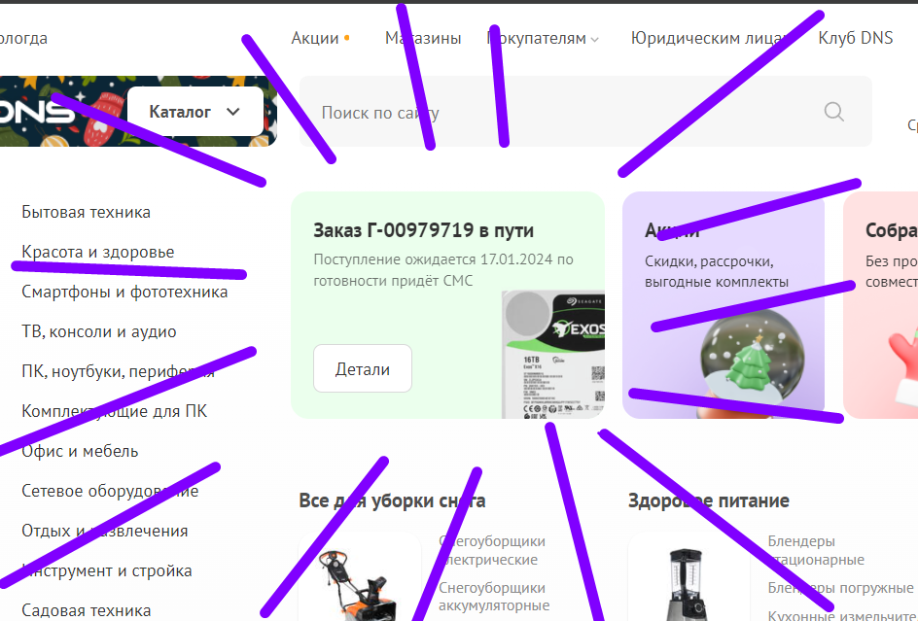Open Клуб DNS link
This screenshot has width=918, height=621.
(856, 38)
